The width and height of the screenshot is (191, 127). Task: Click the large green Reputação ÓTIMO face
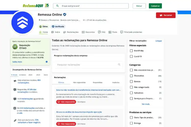pos(15,47)
